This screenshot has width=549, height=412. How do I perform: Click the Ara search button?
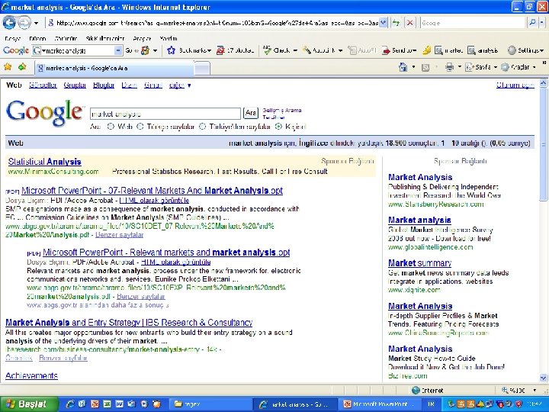pyautogui.click(x=251, y=113)
